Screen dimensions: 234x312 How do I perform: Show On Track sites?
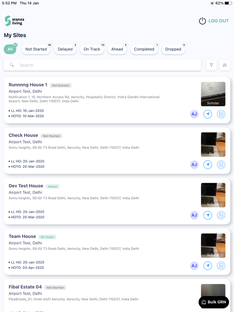[x=92, y=49]
